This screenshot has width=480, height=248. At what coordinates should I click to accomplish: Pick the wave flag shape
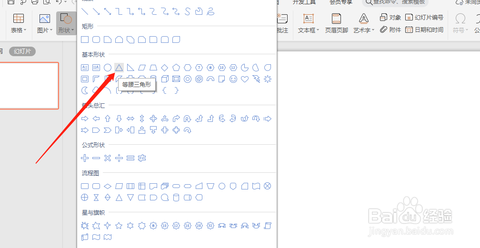(x=96, y=237)
